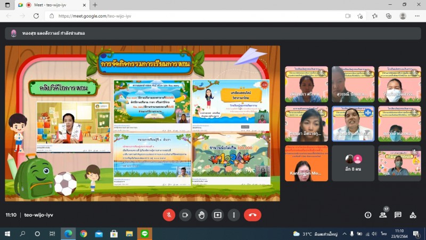Open LINE app from the taskbar
The image size is (426, 240).
[x=144, y=234]
